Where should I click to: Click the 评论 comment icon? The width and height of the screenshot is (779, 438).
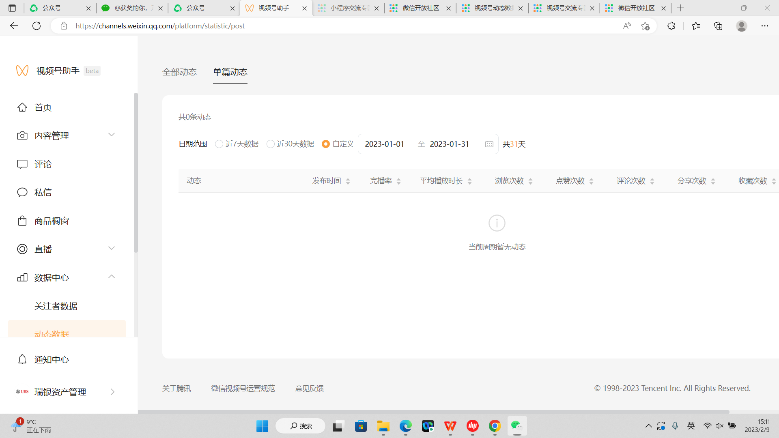click(22, 164)
